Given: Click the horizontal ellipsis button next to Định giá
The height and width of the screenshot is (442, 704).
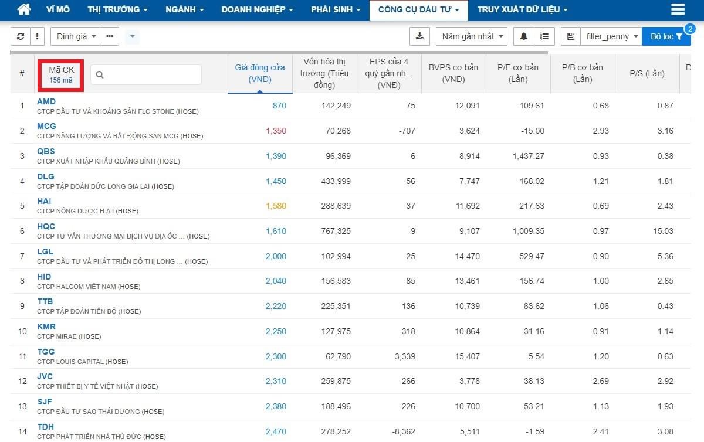Looking at the screenshot, I should (109, 36).
